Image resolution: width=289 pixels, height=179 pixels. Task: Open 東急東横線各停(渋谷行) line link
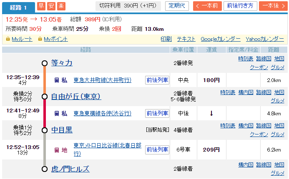point(102,113)
